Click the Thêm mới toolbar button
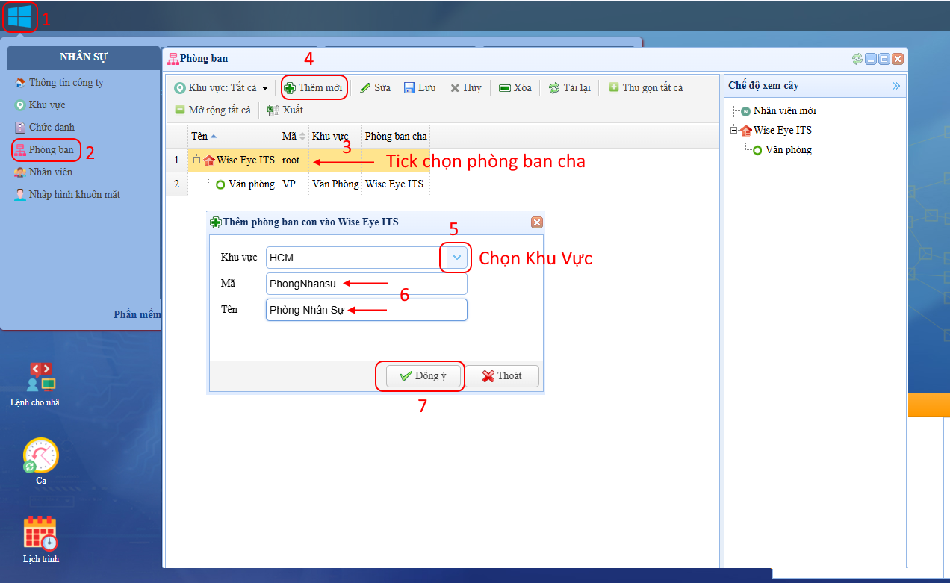Viewport: 950px width, 583px height. tap(314, 87)
